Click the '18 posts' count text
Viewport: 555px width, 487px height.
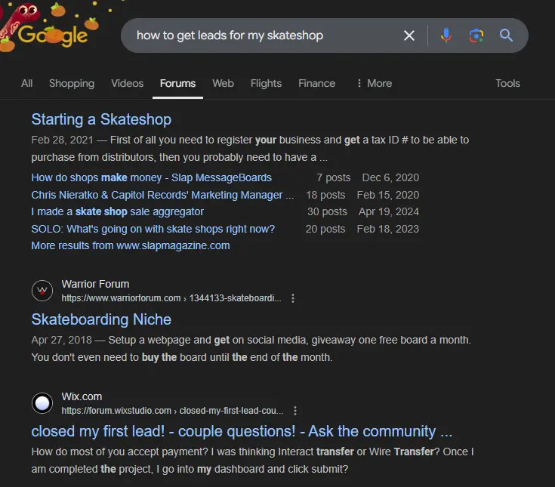[x=325, y=195]
